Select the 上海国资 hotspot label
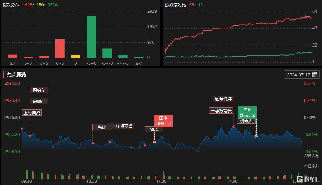The width and height of the screenshot is (322, 185). [x=32, y=113]
